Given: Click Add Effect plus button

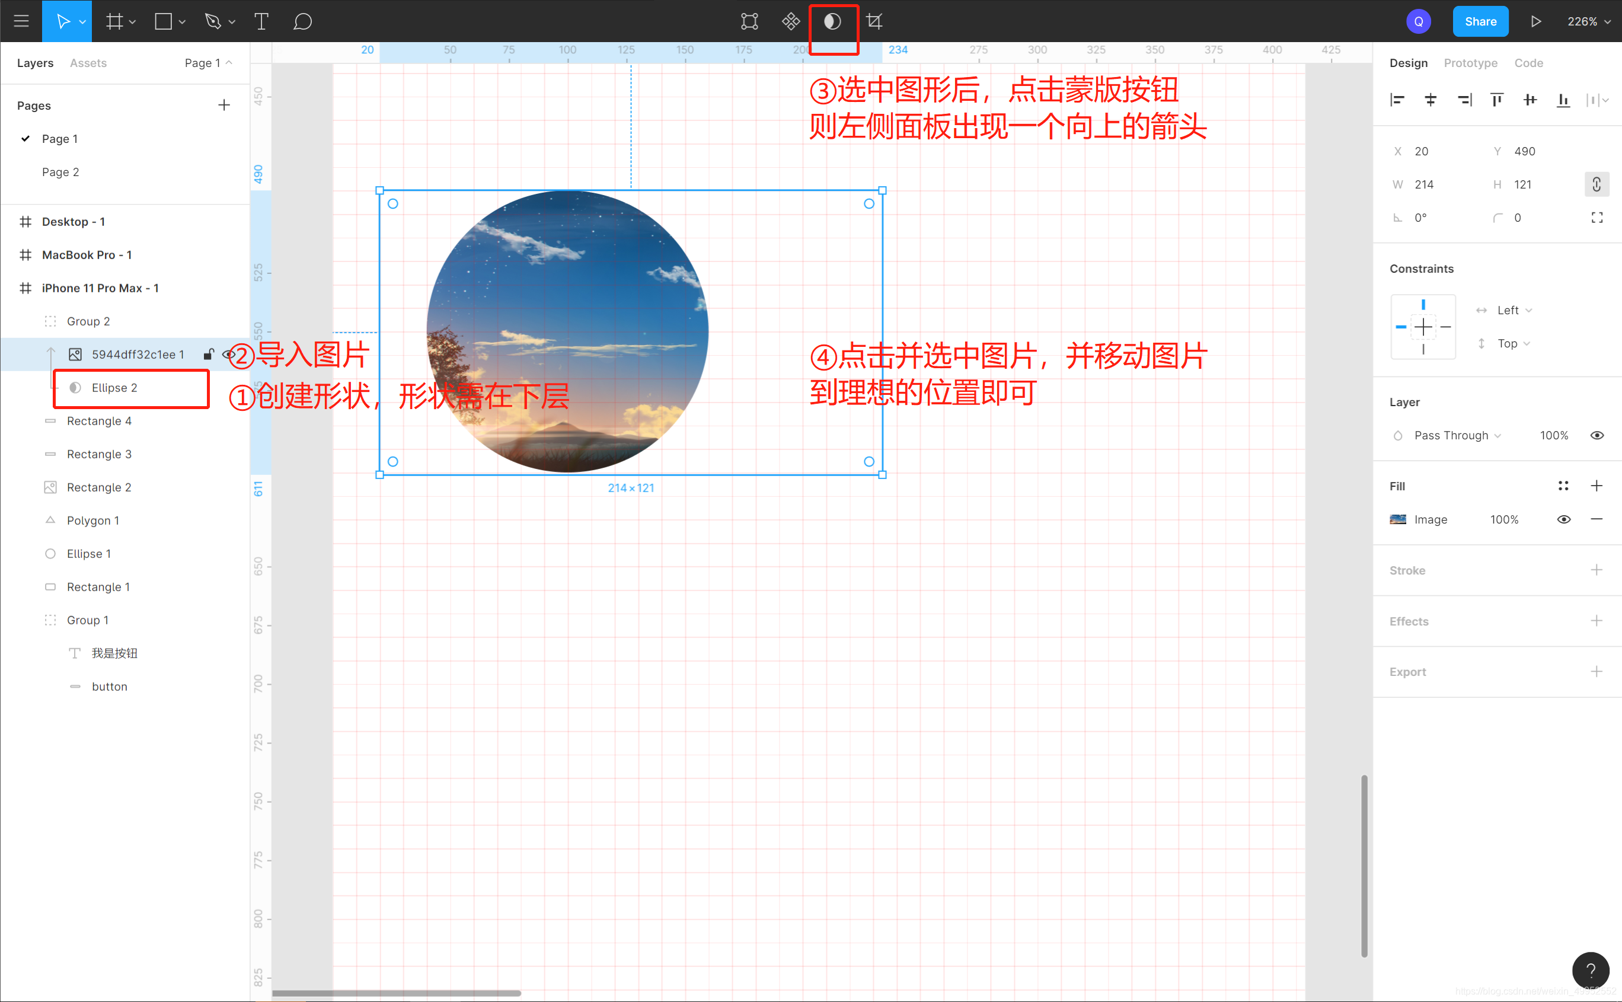Looking at the screenshot, I should click(x=1597, y=620).
